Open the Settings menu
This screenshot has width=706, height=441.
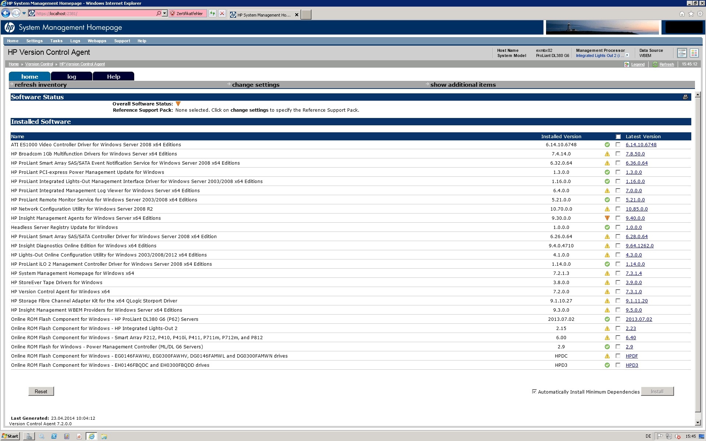34,41
